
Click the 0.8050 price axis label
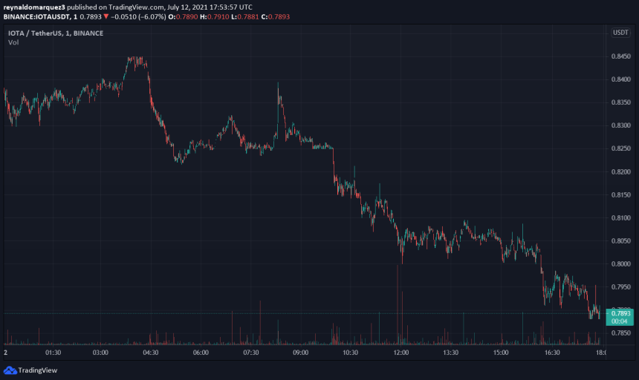point(620,241)
